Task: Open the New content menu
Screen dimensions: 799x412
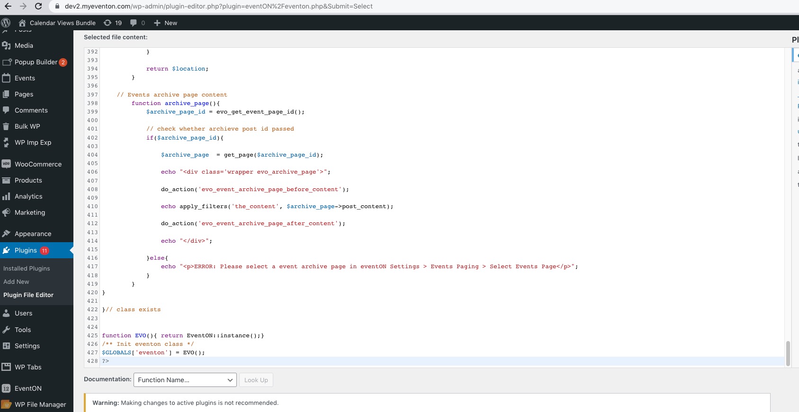Action: point(165,23)
